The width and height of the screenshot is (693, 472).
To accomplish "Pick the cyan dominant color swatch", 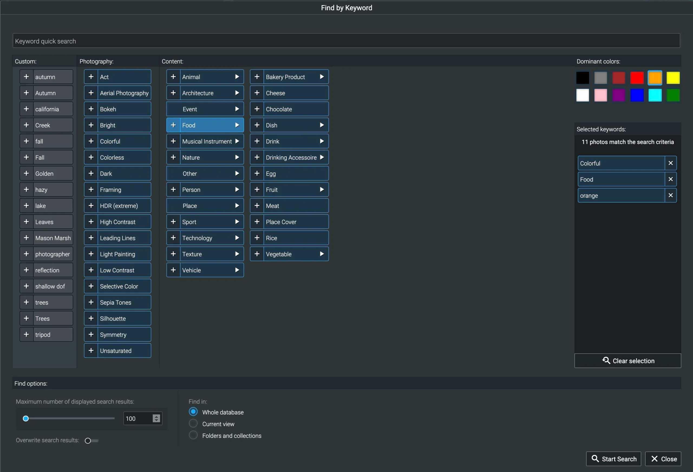I will click(655, 96).
